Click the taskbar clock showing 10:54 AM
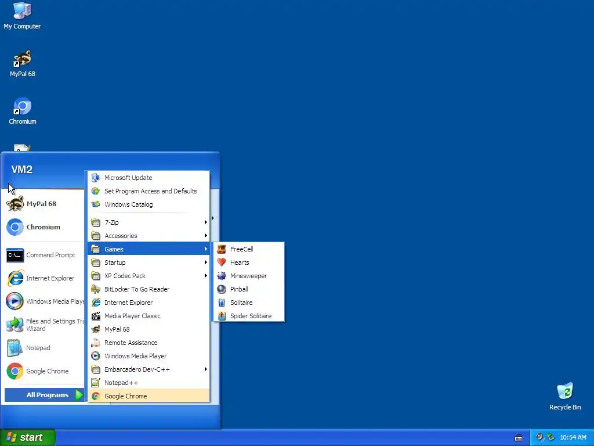594x446 pixels. 573,437
